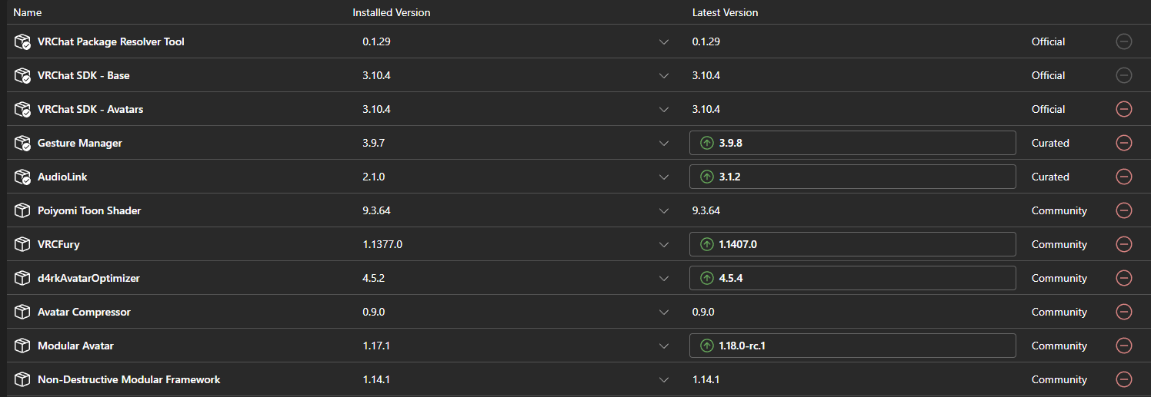The image size is (1151, 397).
Task: Click package icon beside d4rkAvatarOptimizer
Action: click(x=22, y=278)
